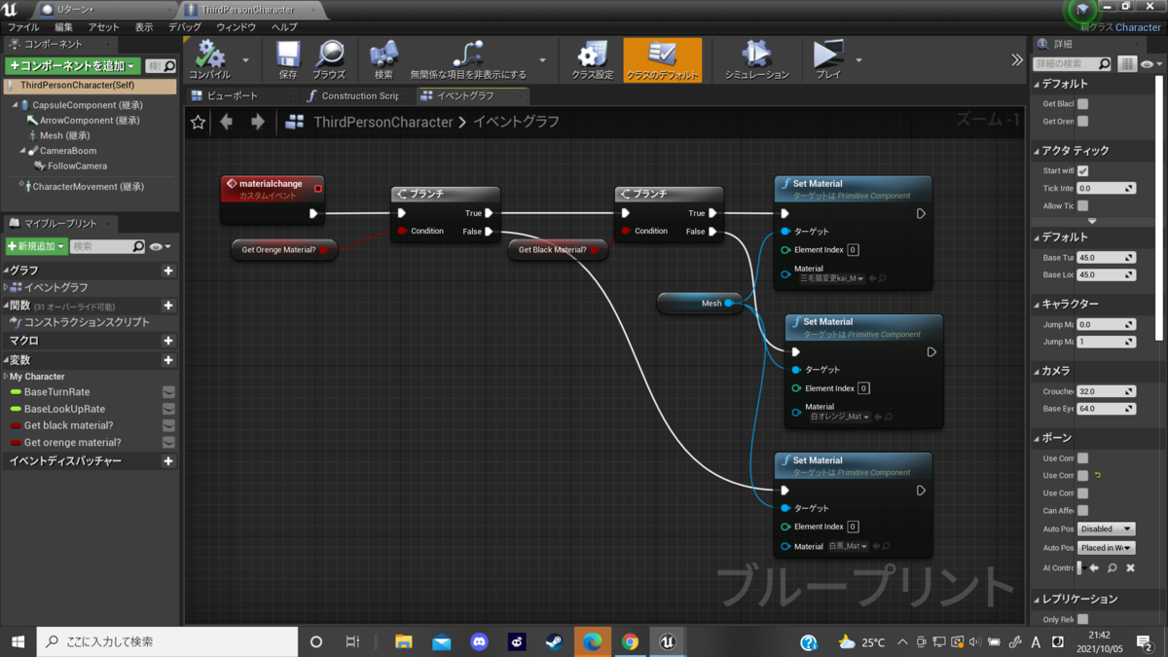Toggle Only Relevant replication checkbox

click(1082, 619)
